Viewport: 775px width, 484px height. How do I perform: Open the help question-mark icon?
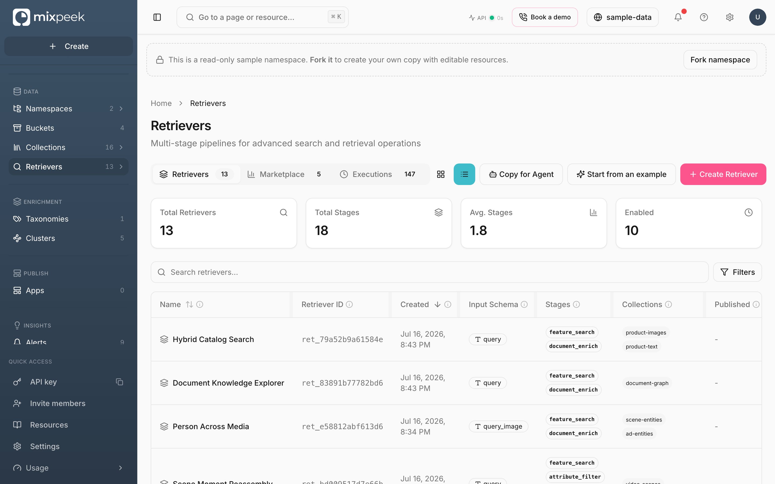704,17
